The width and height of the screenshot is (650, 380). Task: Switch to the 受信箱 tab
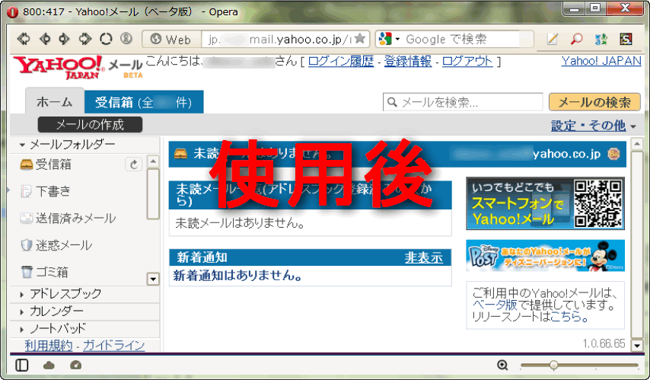pyautogui.click(x=144, y=102)
